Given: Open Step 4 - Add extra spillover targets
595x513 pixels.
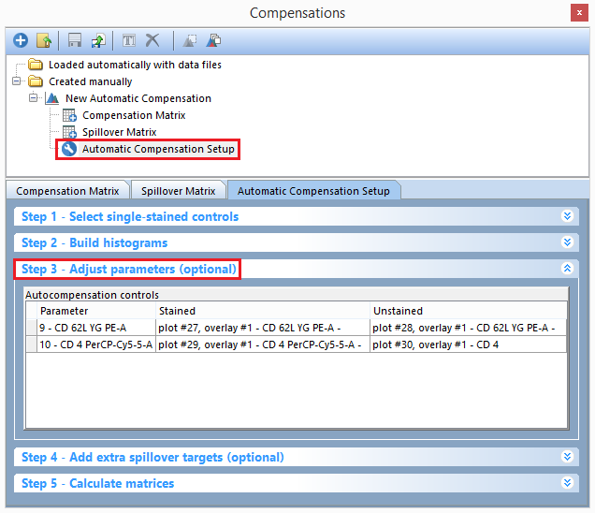Looking at the screenshot, I should [x=152, y=457].
